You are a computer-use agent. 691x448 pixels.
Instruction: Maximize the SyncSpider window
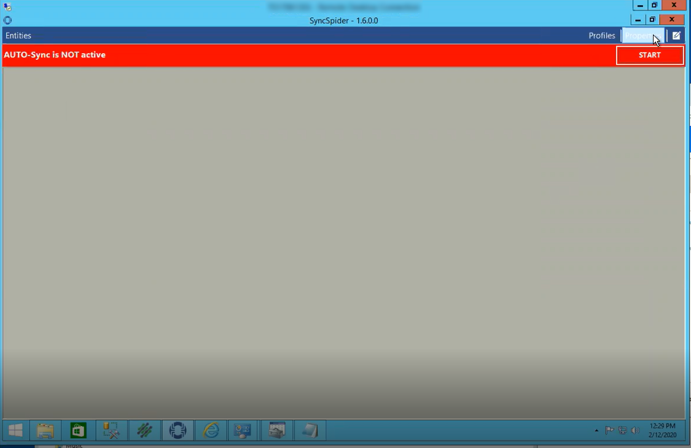pyautogui.click(x=652, y=20)
